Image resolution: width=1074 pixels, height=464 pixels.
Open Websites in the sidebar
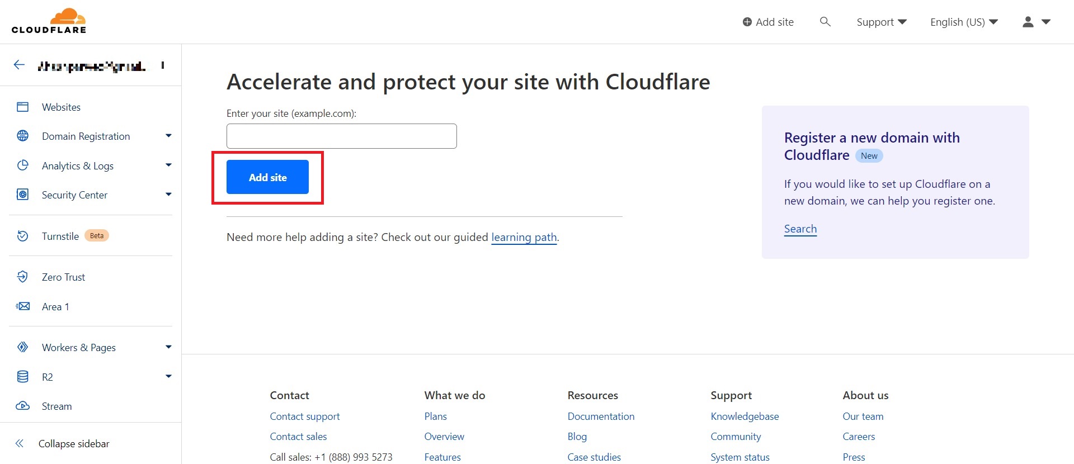(x=61, y=107)
